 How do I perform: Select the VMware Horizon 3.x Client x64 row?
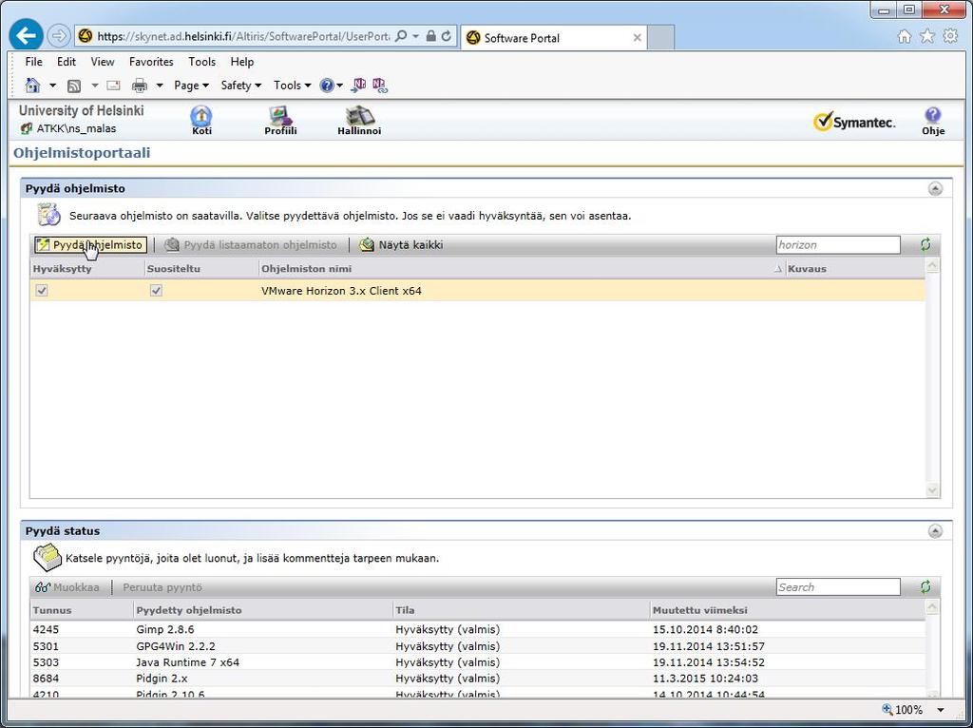477,291
